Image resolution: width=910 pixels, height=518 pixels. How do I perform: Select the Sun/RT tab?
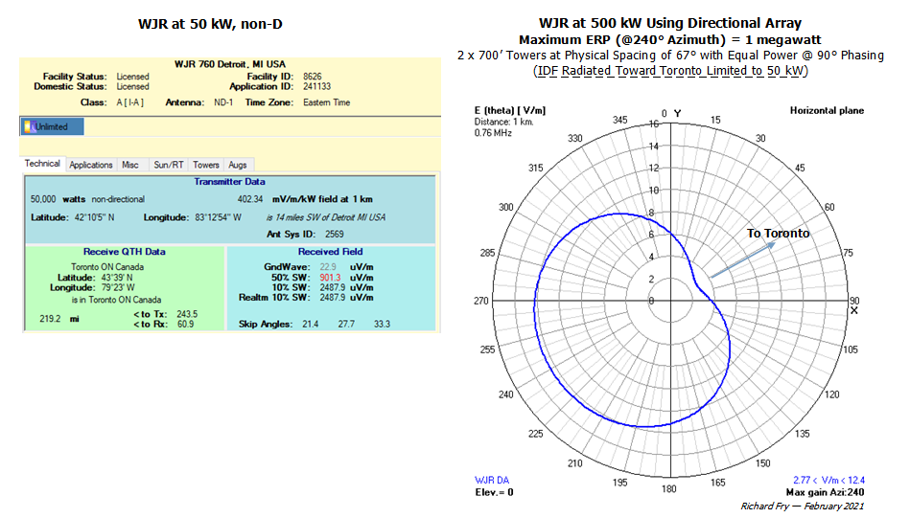coord(169,165)
